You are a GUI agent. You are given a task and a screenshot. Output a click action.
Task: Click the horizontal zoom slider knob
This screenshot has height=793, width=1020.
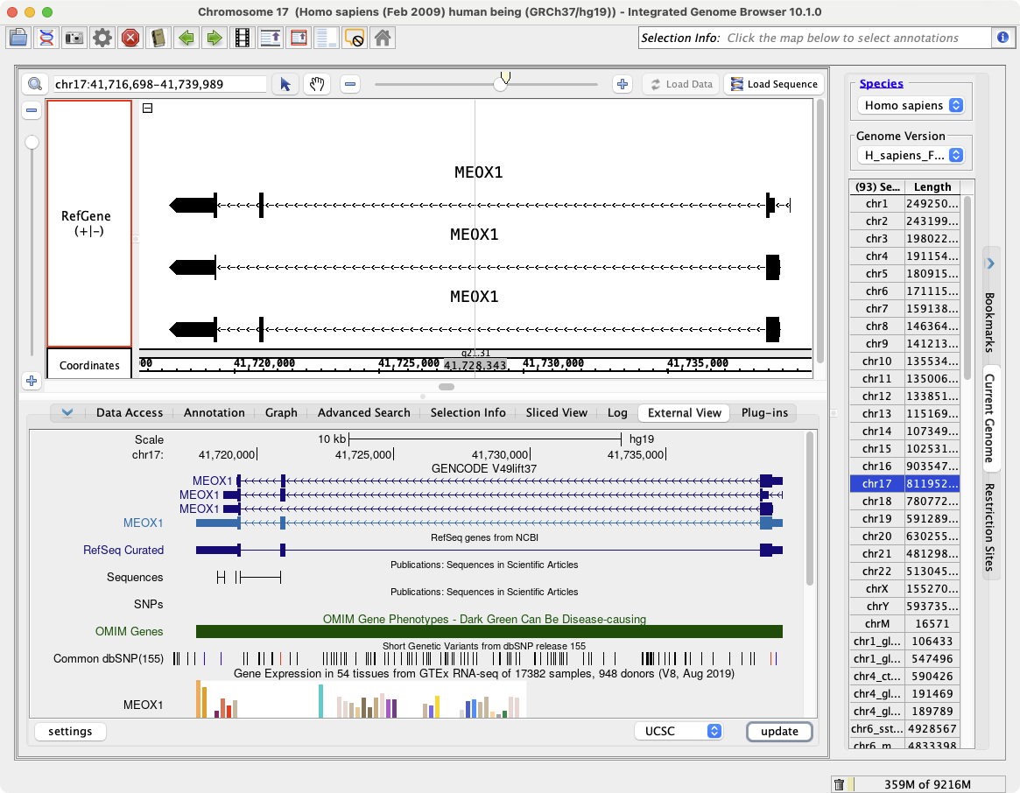(501, 84)
